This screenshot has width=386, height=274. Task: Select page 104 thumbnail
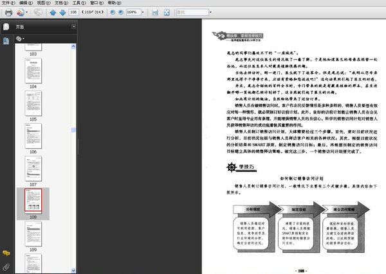[33, 71]
